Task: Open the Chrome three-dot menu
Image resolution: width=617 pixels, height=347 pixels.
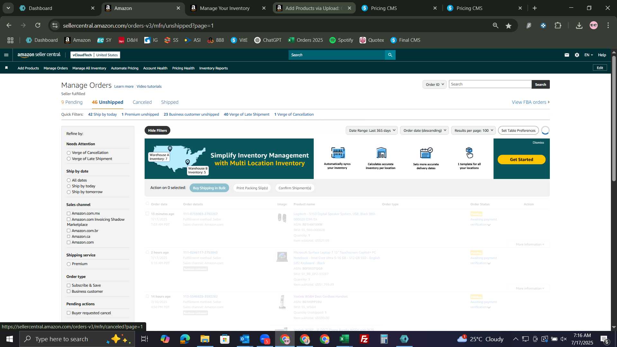Action: (x=608, y=26)
